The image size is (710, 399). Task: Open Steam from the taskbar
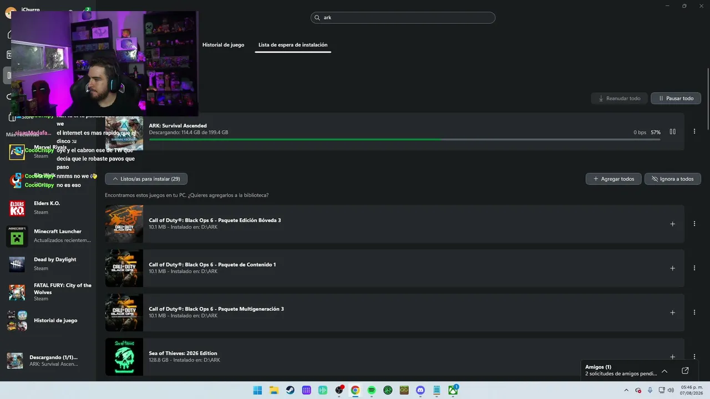(x=290, y=390)
